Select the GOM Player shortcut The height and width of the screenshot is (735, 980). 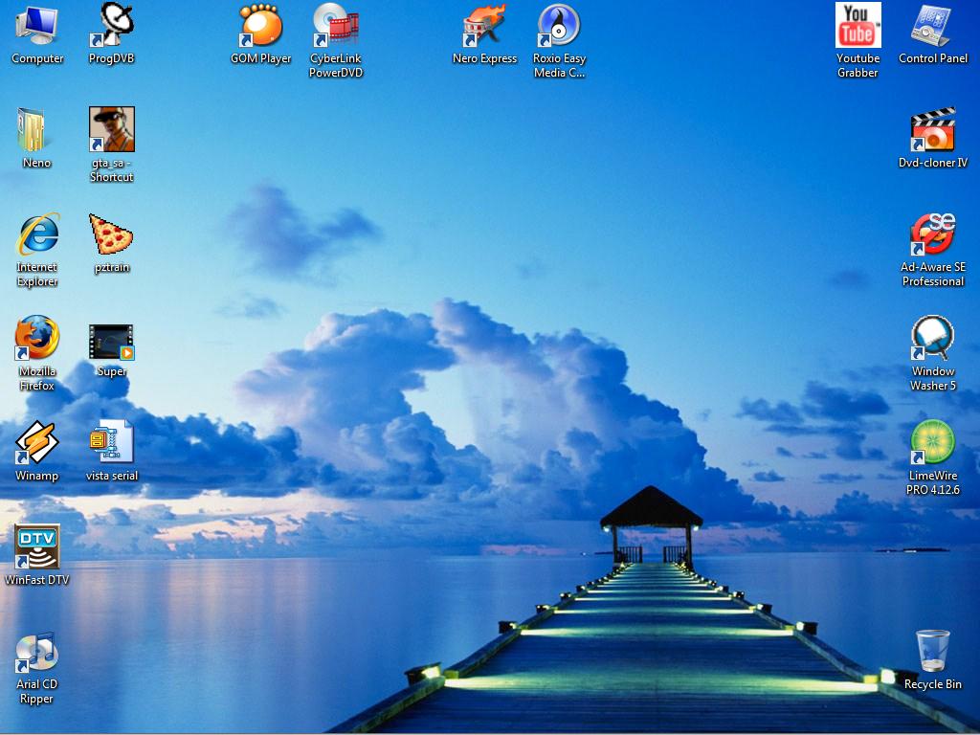[x=260, y=27]
